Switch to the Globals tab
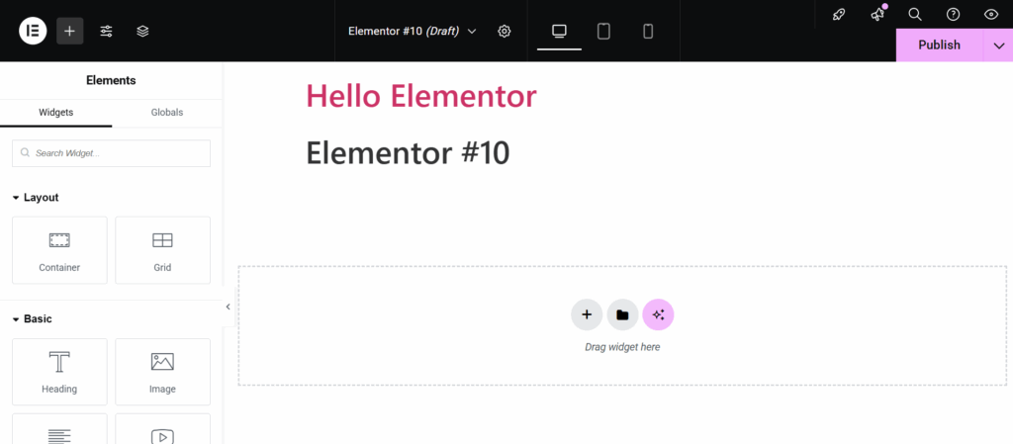1013x444 pixels. (166, 113)
